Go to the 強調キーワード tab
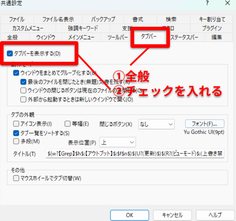 (x=83, y=28)
